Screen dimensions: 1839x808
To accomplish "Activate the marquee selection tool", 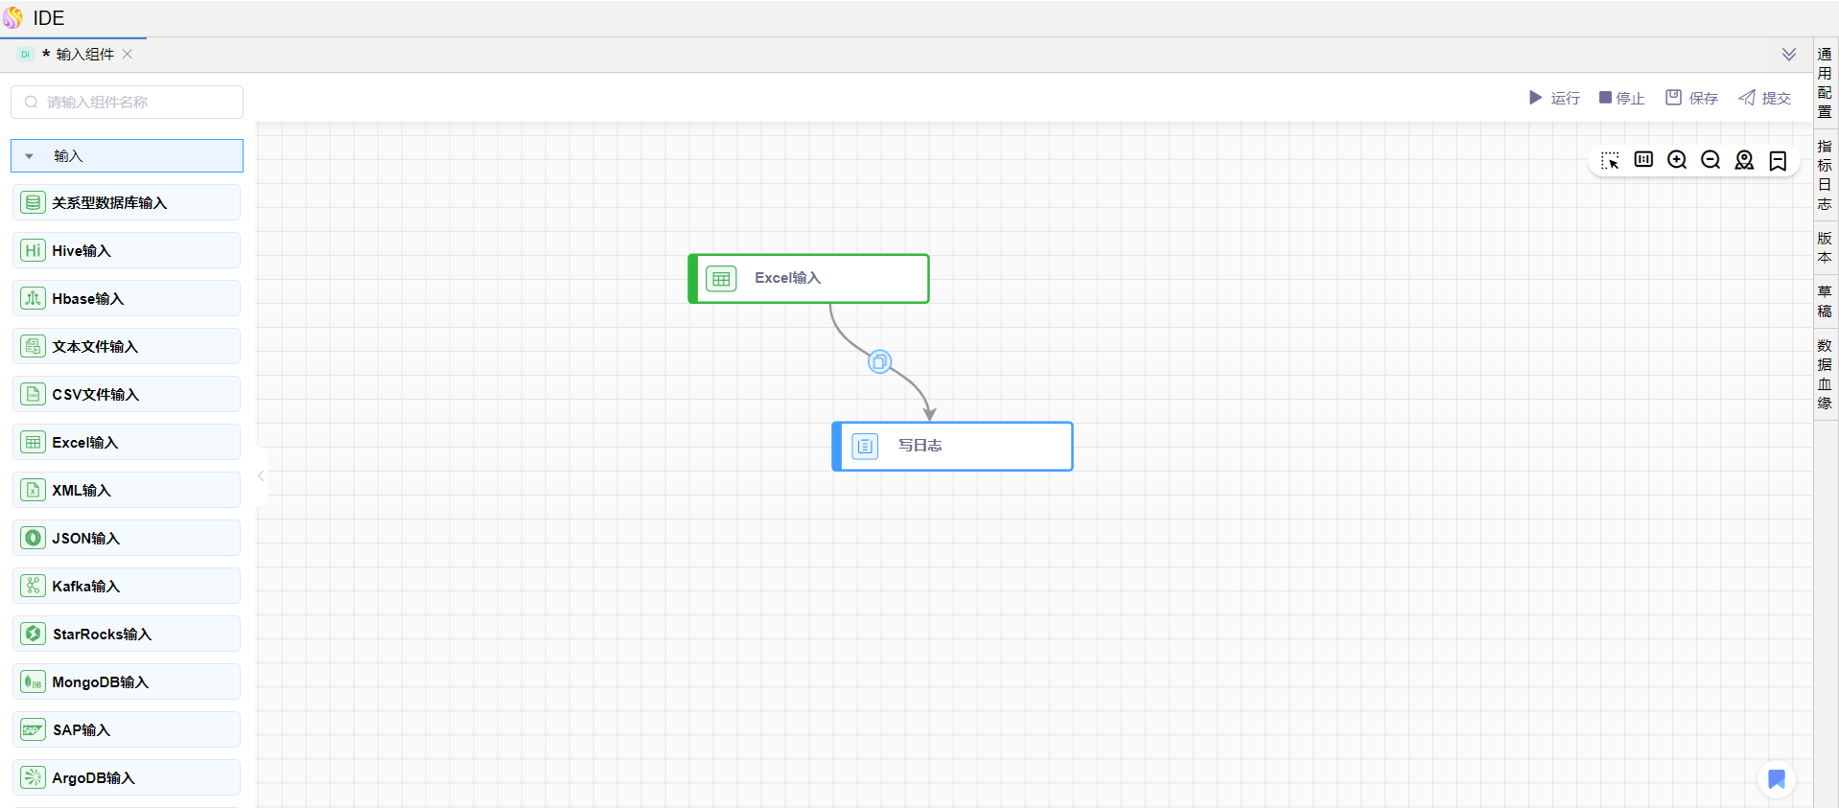I will [1610, 161].
